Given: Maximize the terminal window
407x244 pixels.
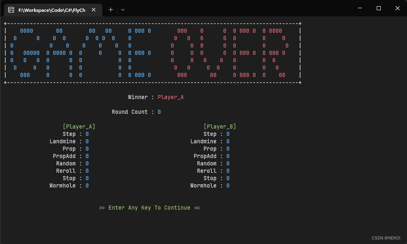Looking at the screenshot, I should 379,8.
